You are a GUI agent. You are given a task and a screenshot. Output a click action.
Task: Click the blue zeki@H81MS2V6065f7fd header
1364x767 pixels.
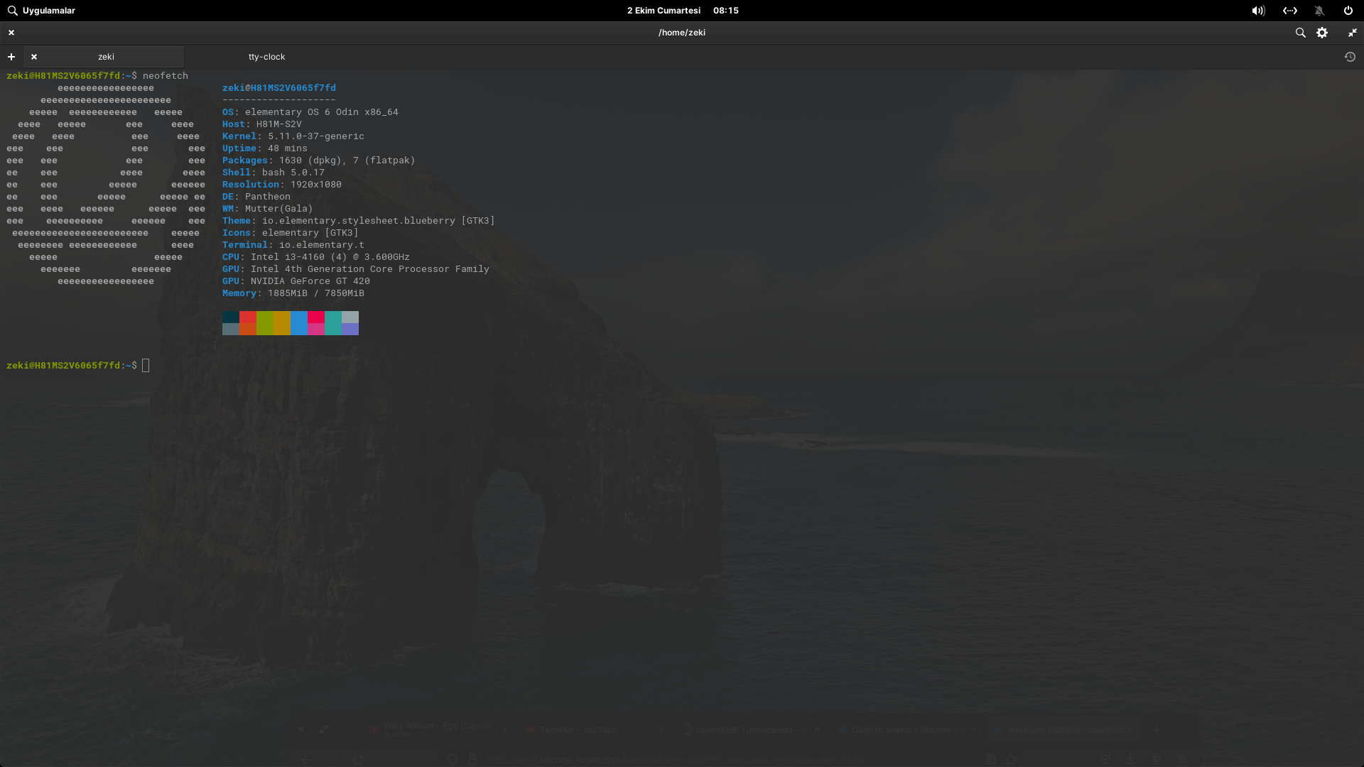point(279,88)
